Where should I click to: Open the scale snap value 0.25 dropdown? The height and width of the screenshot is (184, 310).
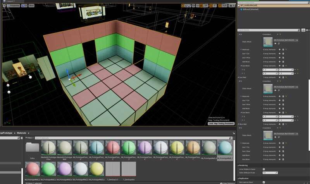pos(225,6)
